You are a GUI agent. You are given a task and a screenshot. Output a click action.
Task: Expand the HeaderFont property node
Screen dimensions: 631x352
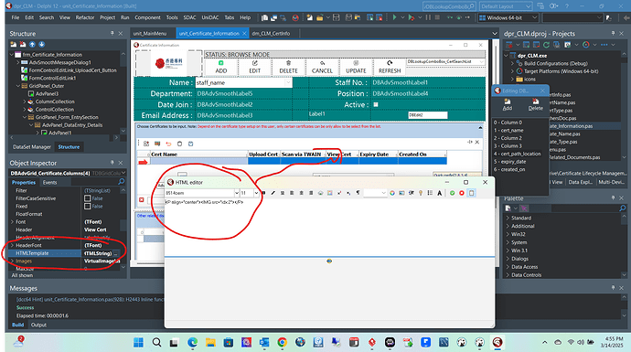pyautogui.click(x=12, y=245)
